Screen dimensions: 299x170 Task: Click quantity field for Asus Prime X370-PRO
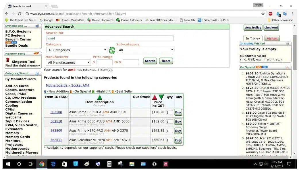pyautogui.click(x=169, y=131)
